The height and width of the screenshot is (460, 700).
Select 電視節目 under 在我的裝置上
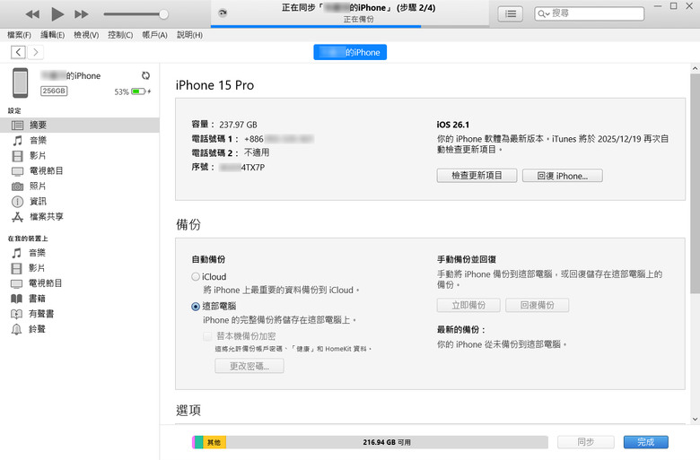80,283
